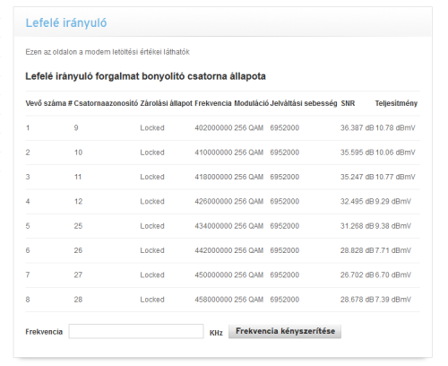Click the SNR column header
This screenshot has height=366, width=448.
[348, 103]
